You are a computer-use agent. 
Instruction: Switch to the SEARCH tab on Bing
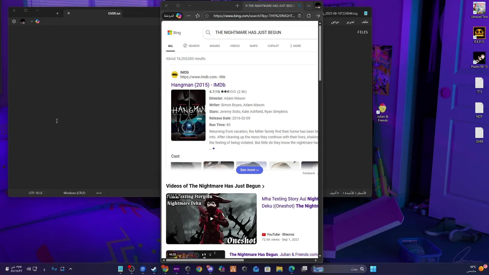point(191,46)
